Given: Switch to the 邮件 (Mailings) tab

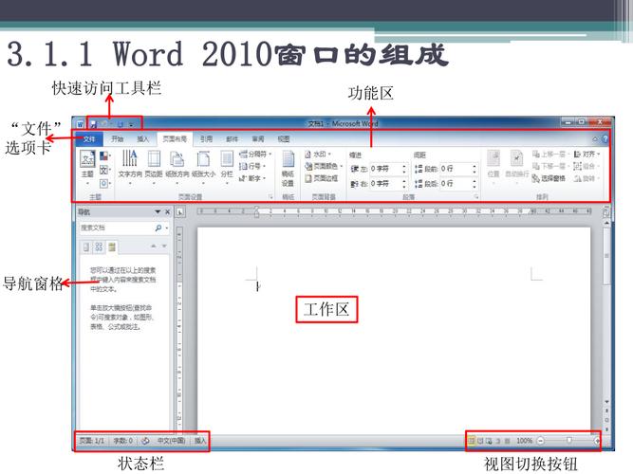Looking at the screenshot, I should tap(233, 138).
